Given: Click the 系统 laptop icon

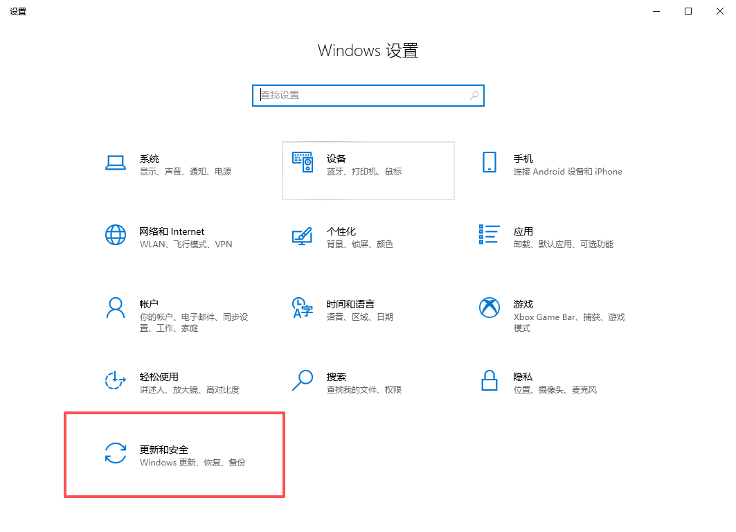Looking at the screenshot, I should tap(116, 163).
